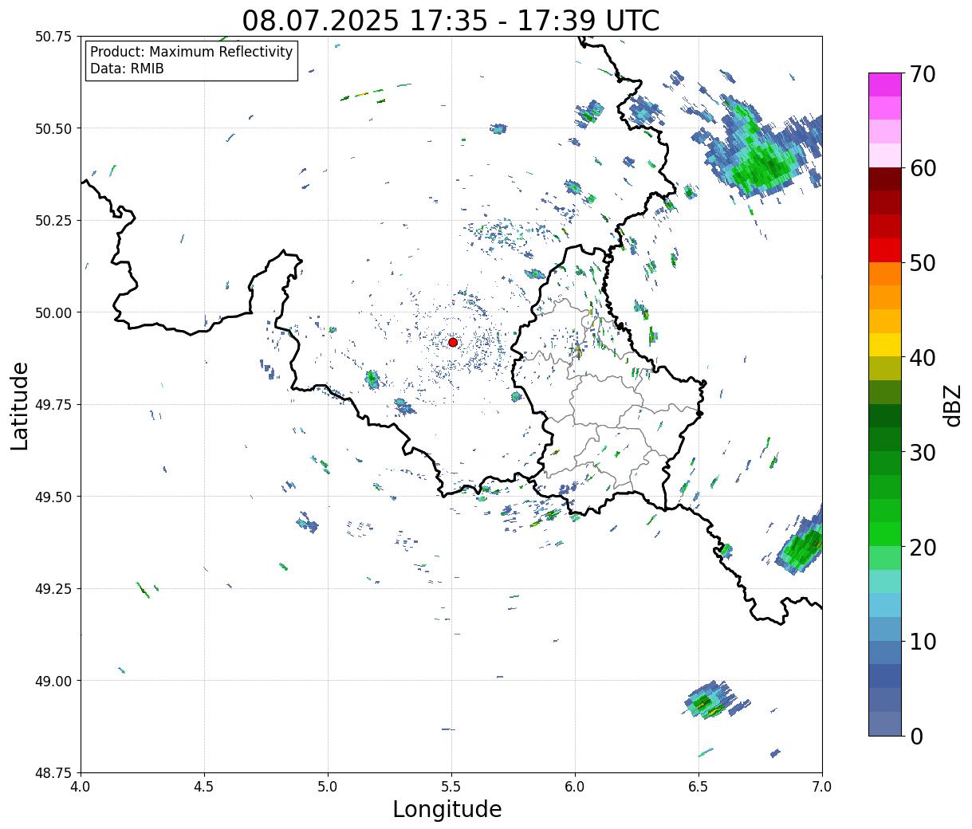The width and height of the screenshot is (972, 829).
Task: Click latitude tick label 50.00
Action: (x=53, y=312)
